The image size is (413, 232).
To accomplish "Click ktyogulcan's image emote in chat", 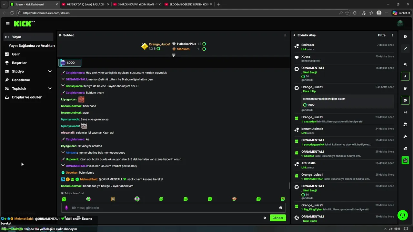I will [x=81, y=99].
